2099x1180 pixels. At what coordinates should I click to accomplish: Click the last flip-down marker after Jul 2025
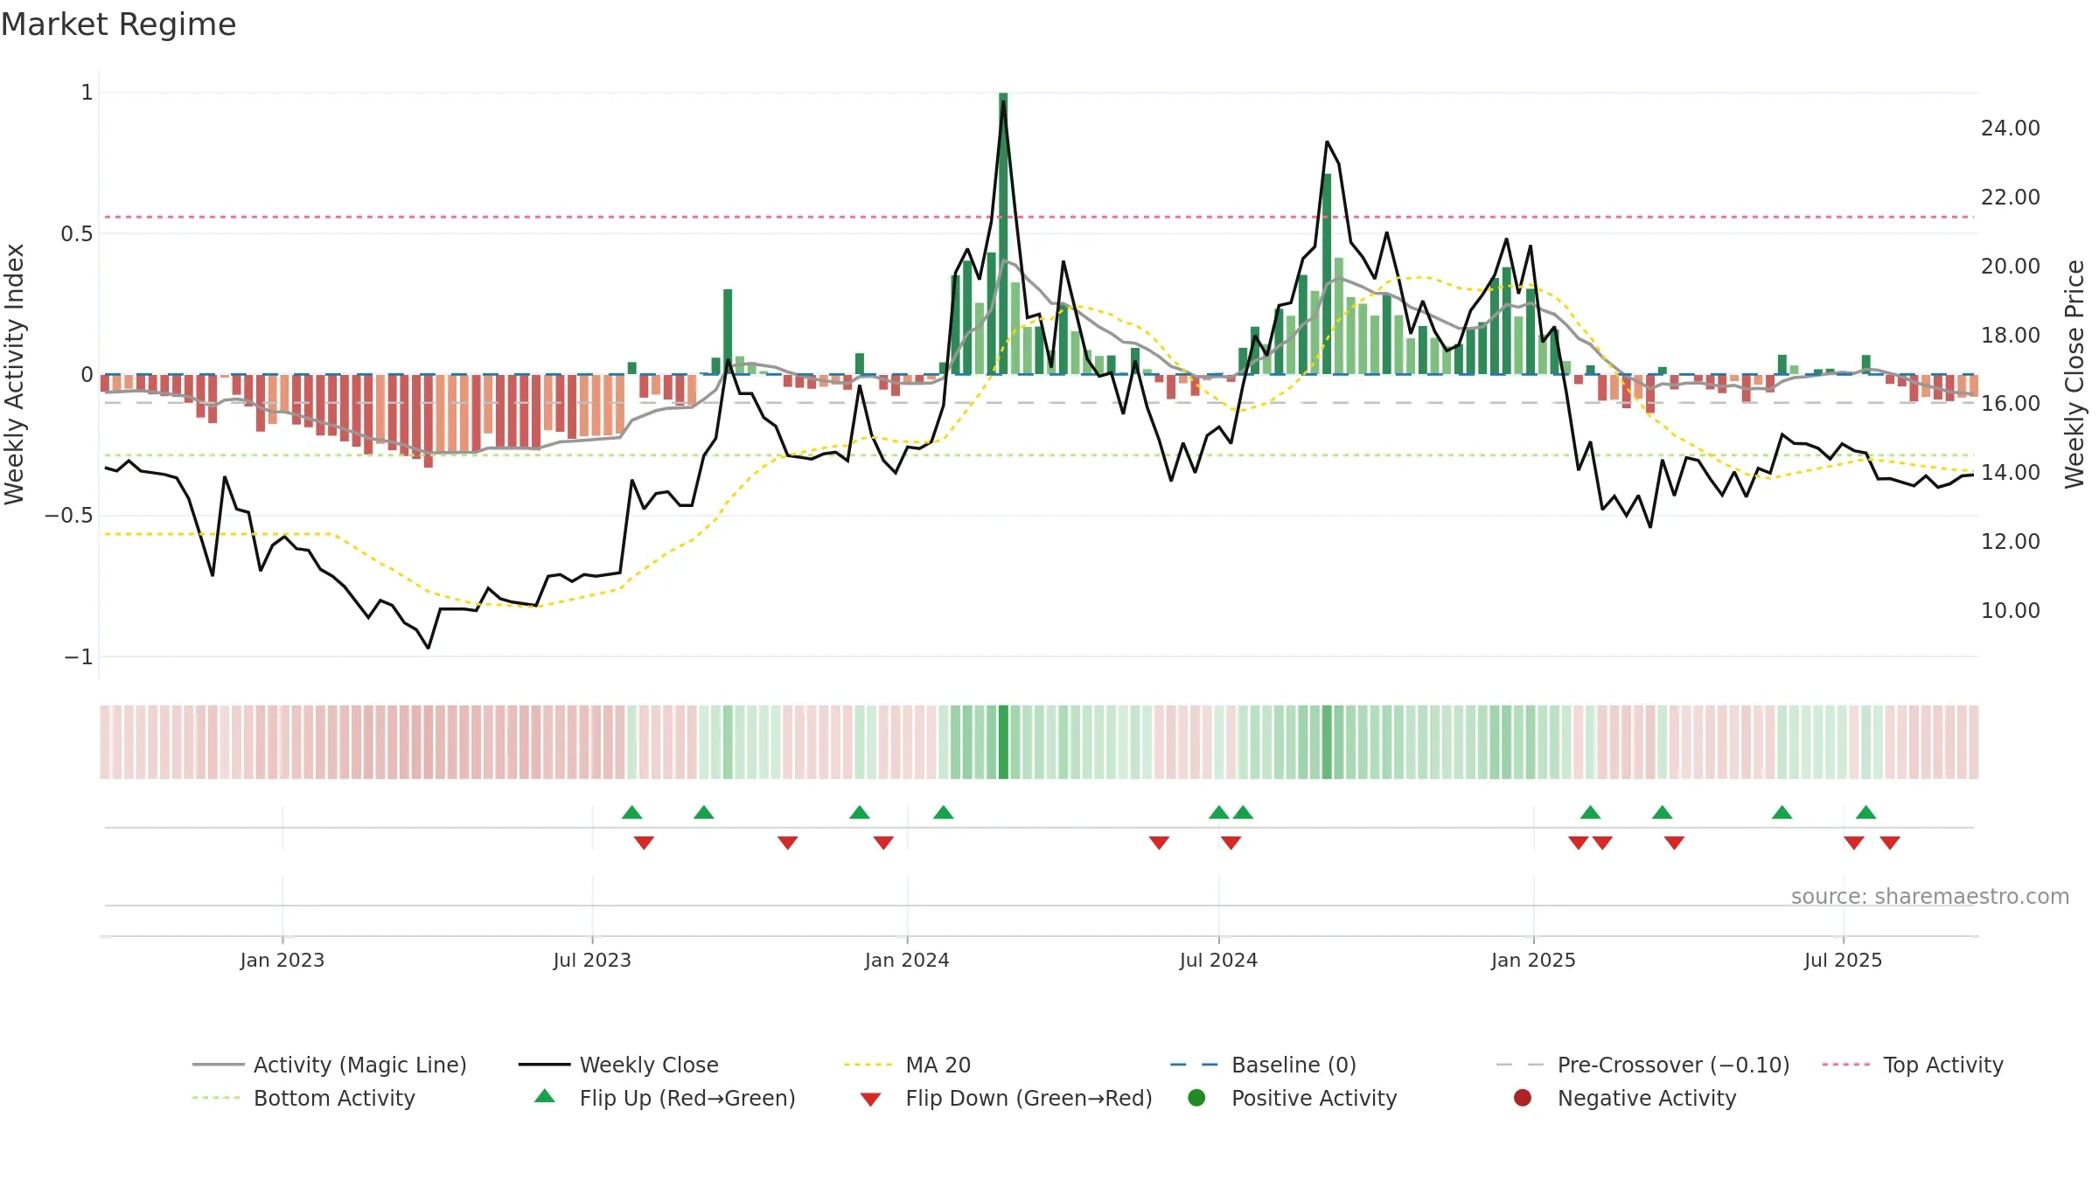coord(1890,843)
